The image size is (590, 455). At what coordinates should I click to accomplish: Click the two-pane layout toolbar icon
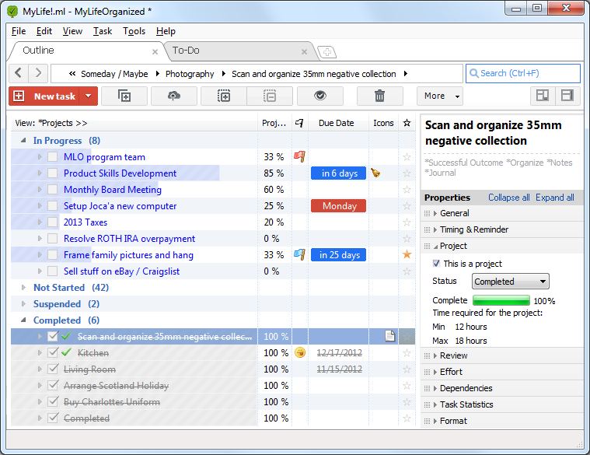pyautogui.click(x=543, y=96)
